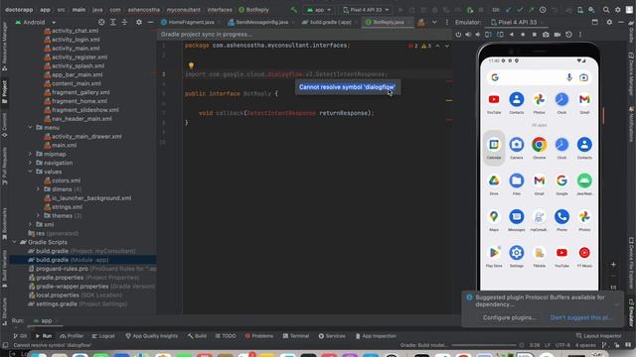Click the Make Project hammer icon
The image size is (636, 357).
coord(294,10)
